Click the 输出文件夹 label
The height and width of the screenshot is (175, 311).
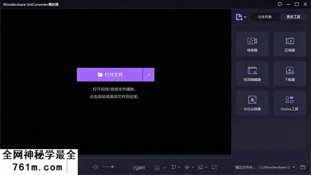click(245, 167)
